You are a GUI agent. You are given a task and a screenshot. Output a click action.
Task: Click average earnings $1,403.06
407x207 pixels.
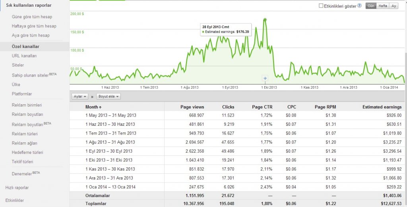pos(392,195)
